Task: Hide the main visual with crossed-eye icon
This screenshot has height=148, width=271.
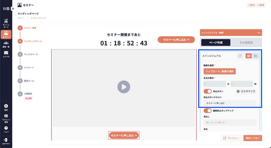Action: point(255,56)
